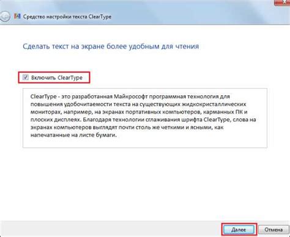Viewport: 290px width, 237px height.
Task: Go back with the round arrow button
Action: click(4, 16)
